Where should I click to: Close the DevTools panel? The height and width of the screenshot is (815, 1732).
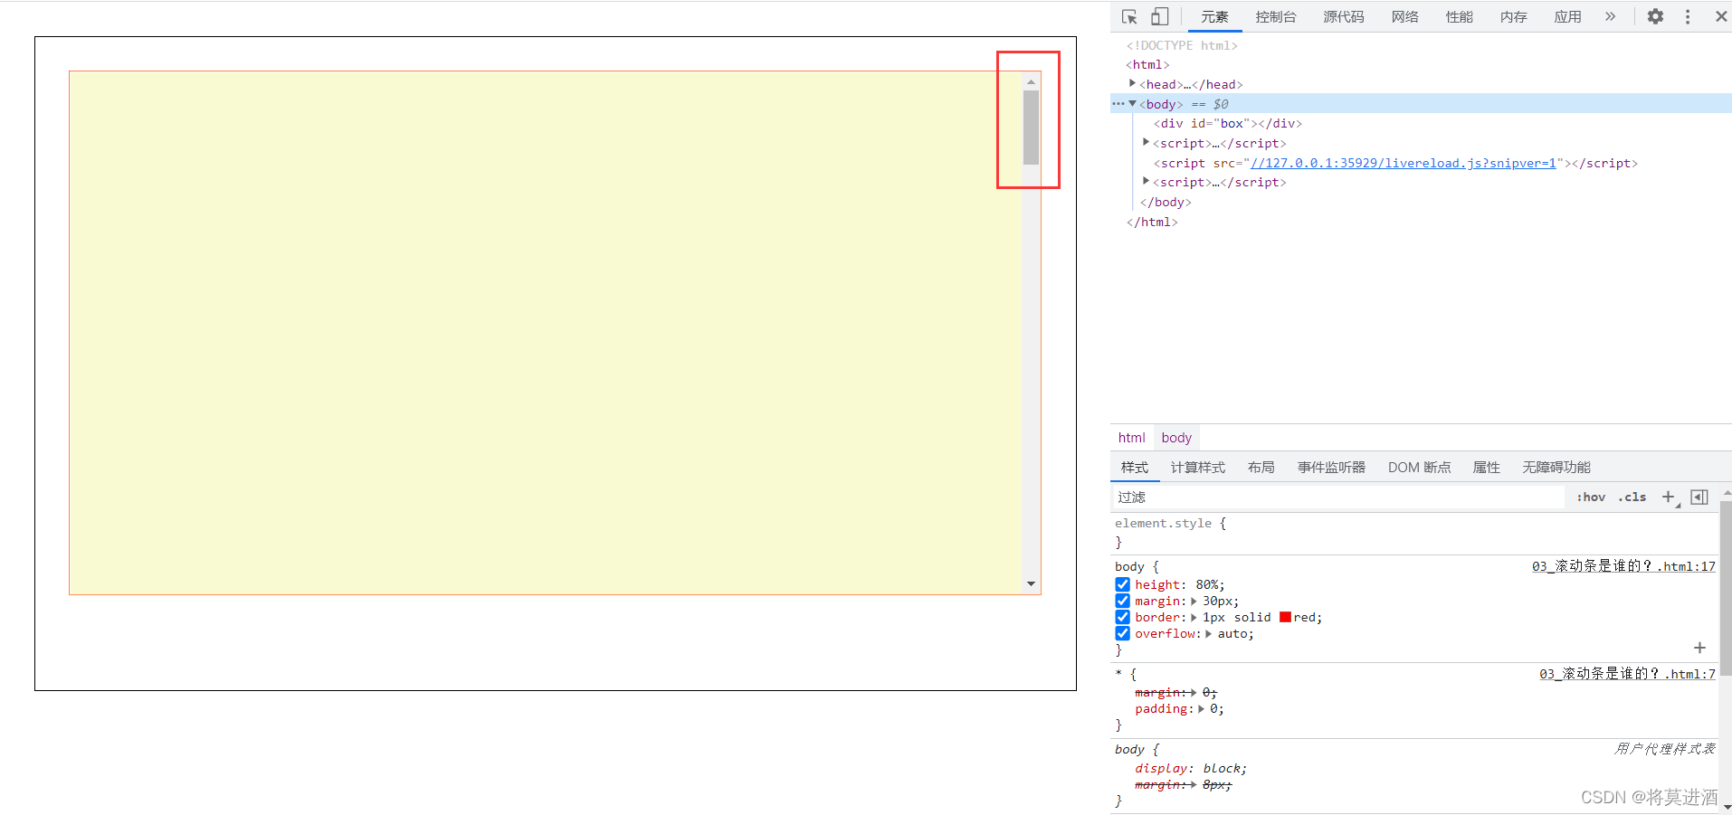coord(1721,16)
